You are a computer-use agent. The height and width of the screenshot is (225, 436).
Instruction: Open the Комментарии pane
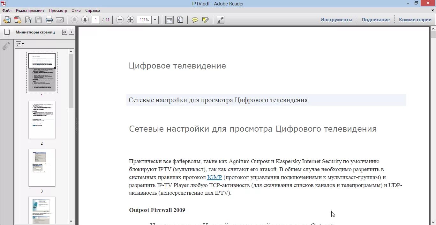click(x=415, y=20)
